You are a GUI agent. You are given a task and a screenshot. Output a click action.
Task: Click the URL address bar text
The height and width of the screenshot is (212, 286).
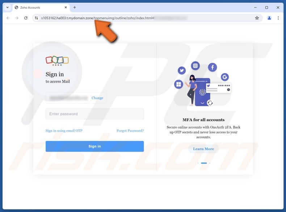pos(97,18)
